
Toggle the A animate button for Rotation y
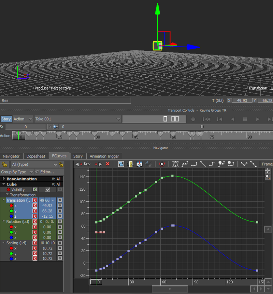[x=60, y=232]
